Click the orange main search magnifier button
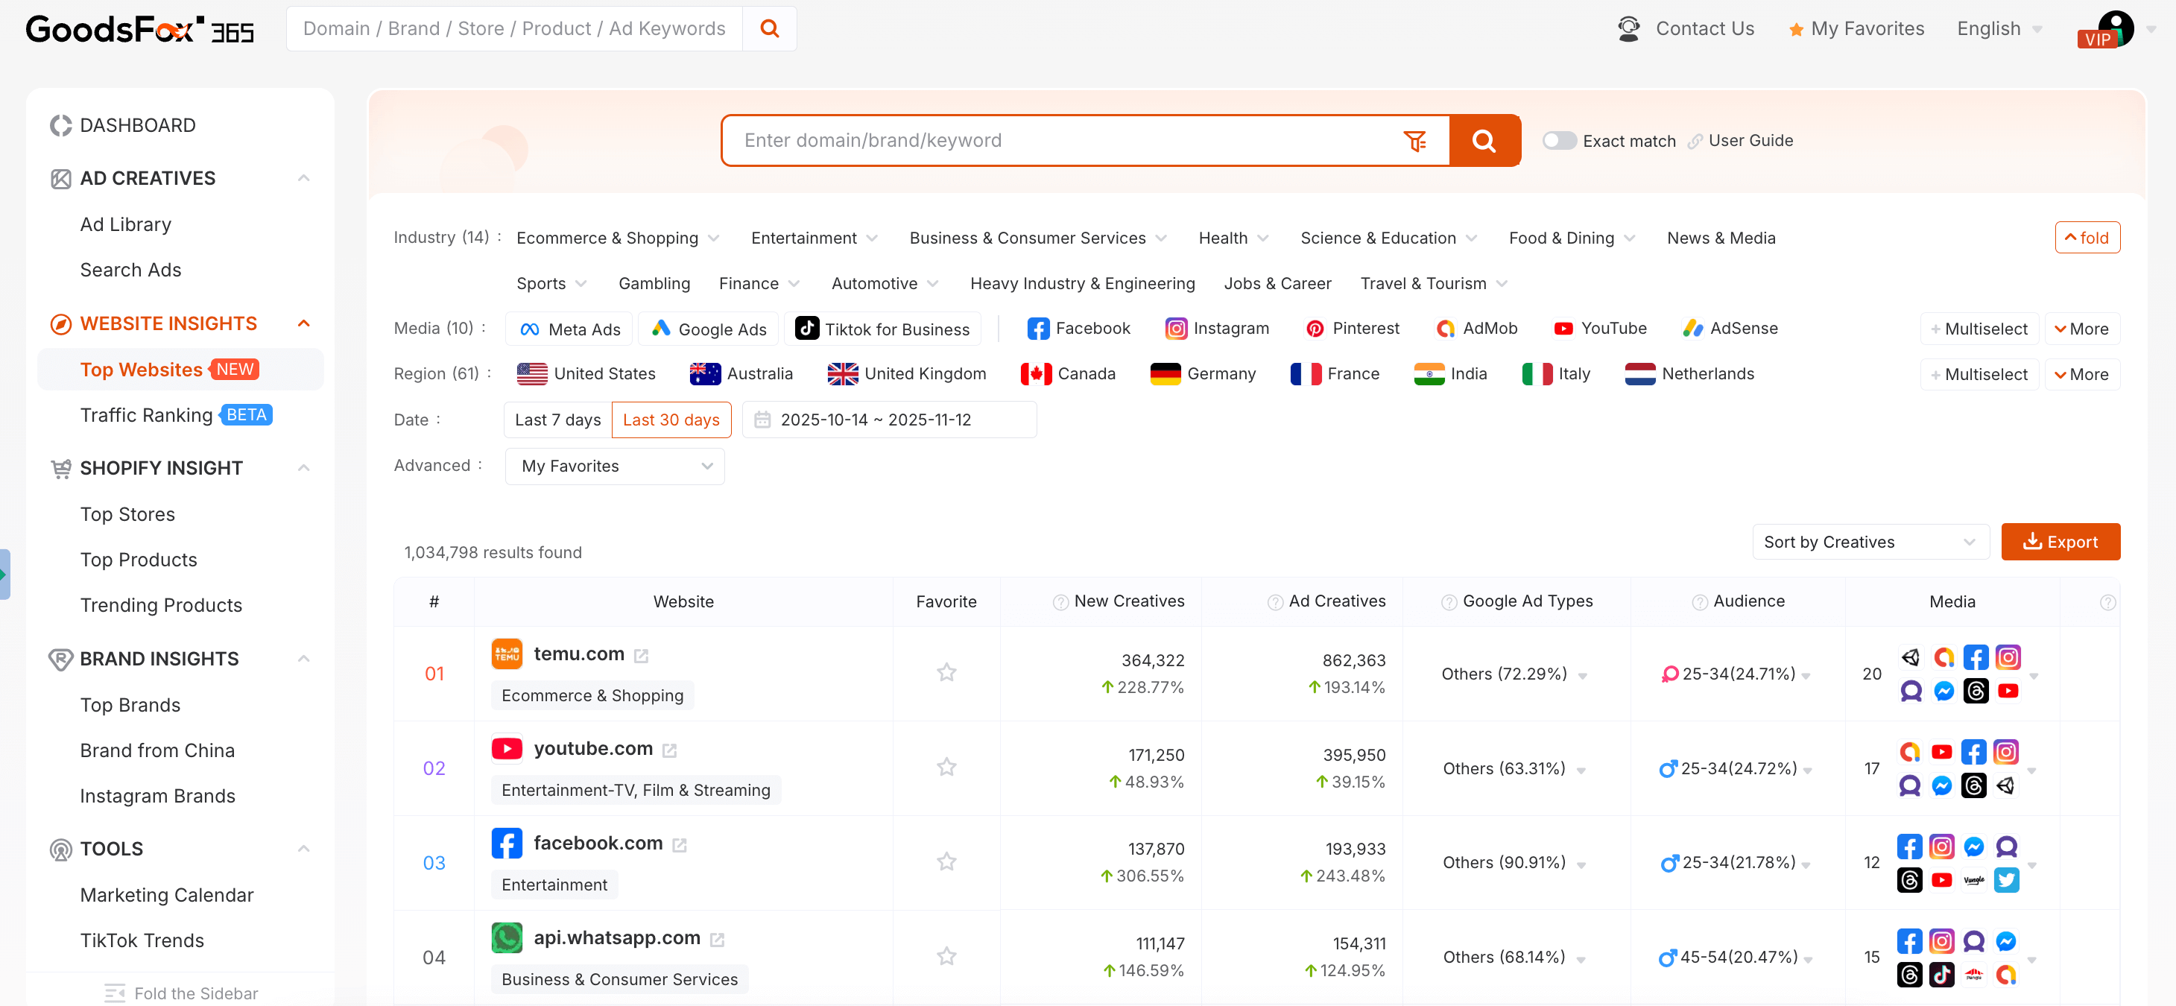This screenshot has height=1006, width=2176. [1483, 140]
